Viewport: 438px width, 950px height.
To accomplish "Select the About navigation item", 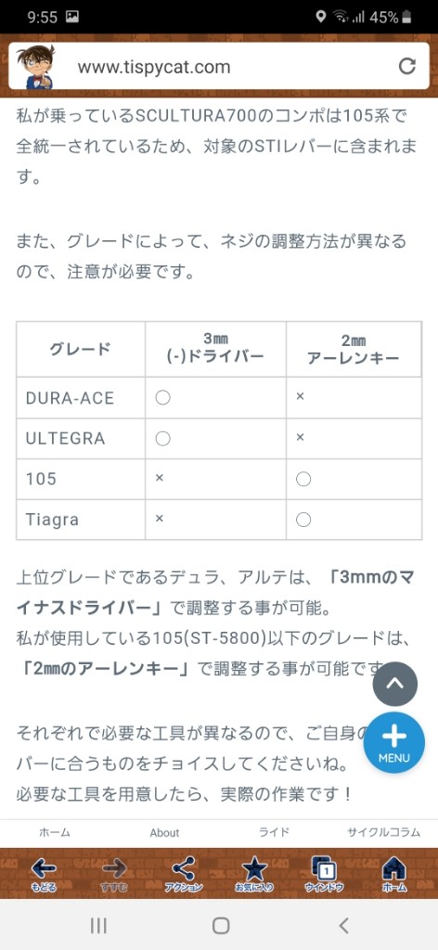I will tap(164, 832).
